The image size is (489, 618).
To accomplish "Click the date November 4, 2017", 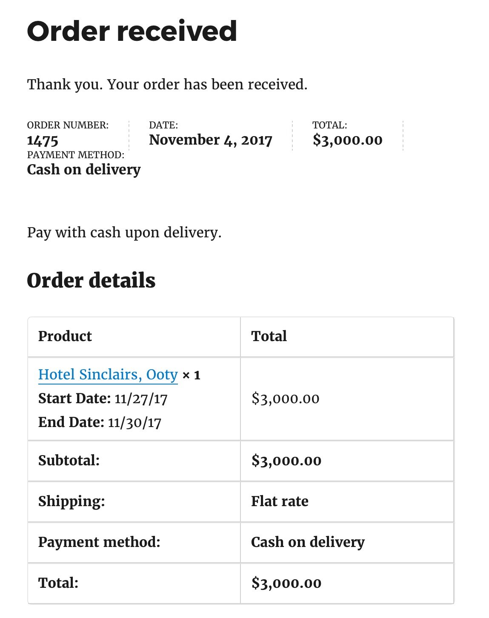I will [x=211, y=140].
